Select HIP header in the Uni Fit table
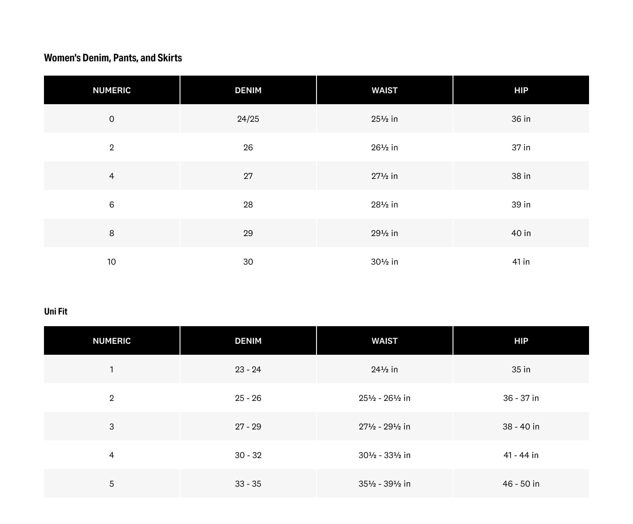Image resolution: width=633 pixels, height=524 pixels. pos(521,341)
